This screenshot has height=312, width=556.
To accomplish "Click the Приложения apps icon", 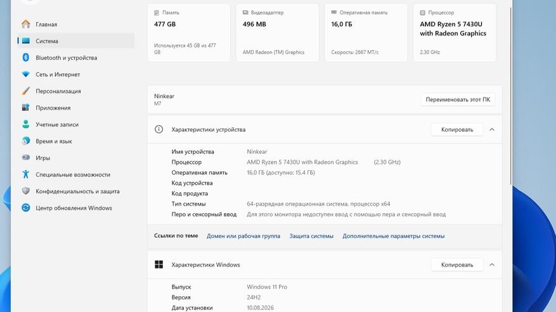I will click(x=25, y=108).
